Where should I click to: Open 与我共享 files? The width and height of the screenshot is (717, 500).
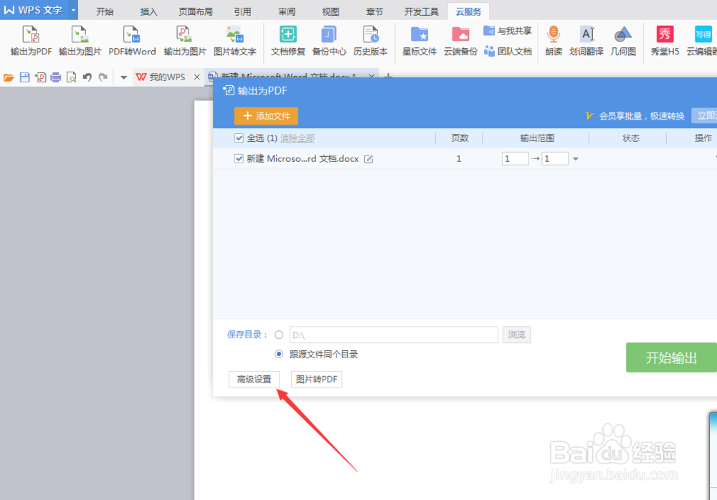(x=508, y=31)
